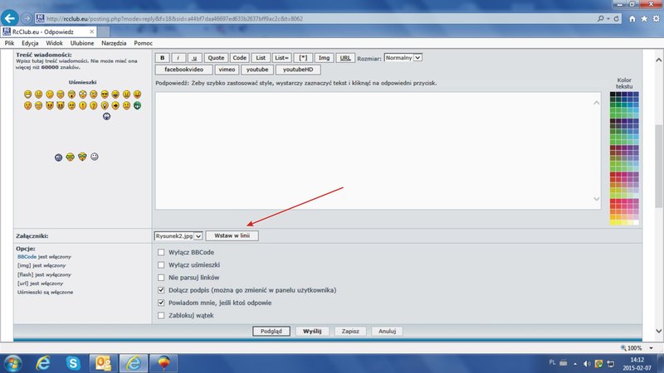Click the Wstaw w linii button
The image size is (664, 373).
[232, 236]
